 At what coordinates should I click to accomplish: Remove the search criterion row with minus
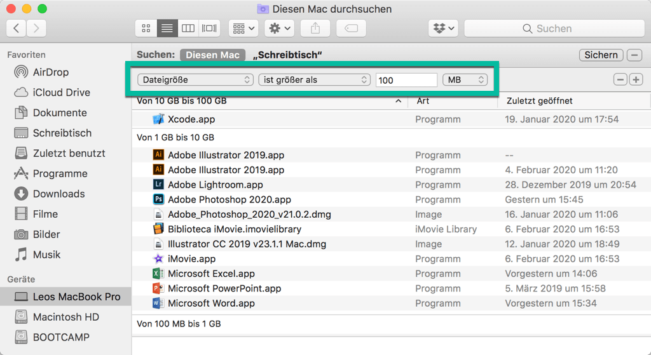[620, 79]
